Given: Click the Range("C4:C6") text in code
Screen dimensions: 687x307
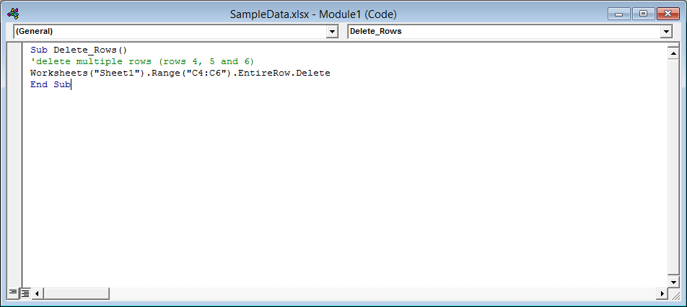Looking at the screenshot, I should click(193, 73).
